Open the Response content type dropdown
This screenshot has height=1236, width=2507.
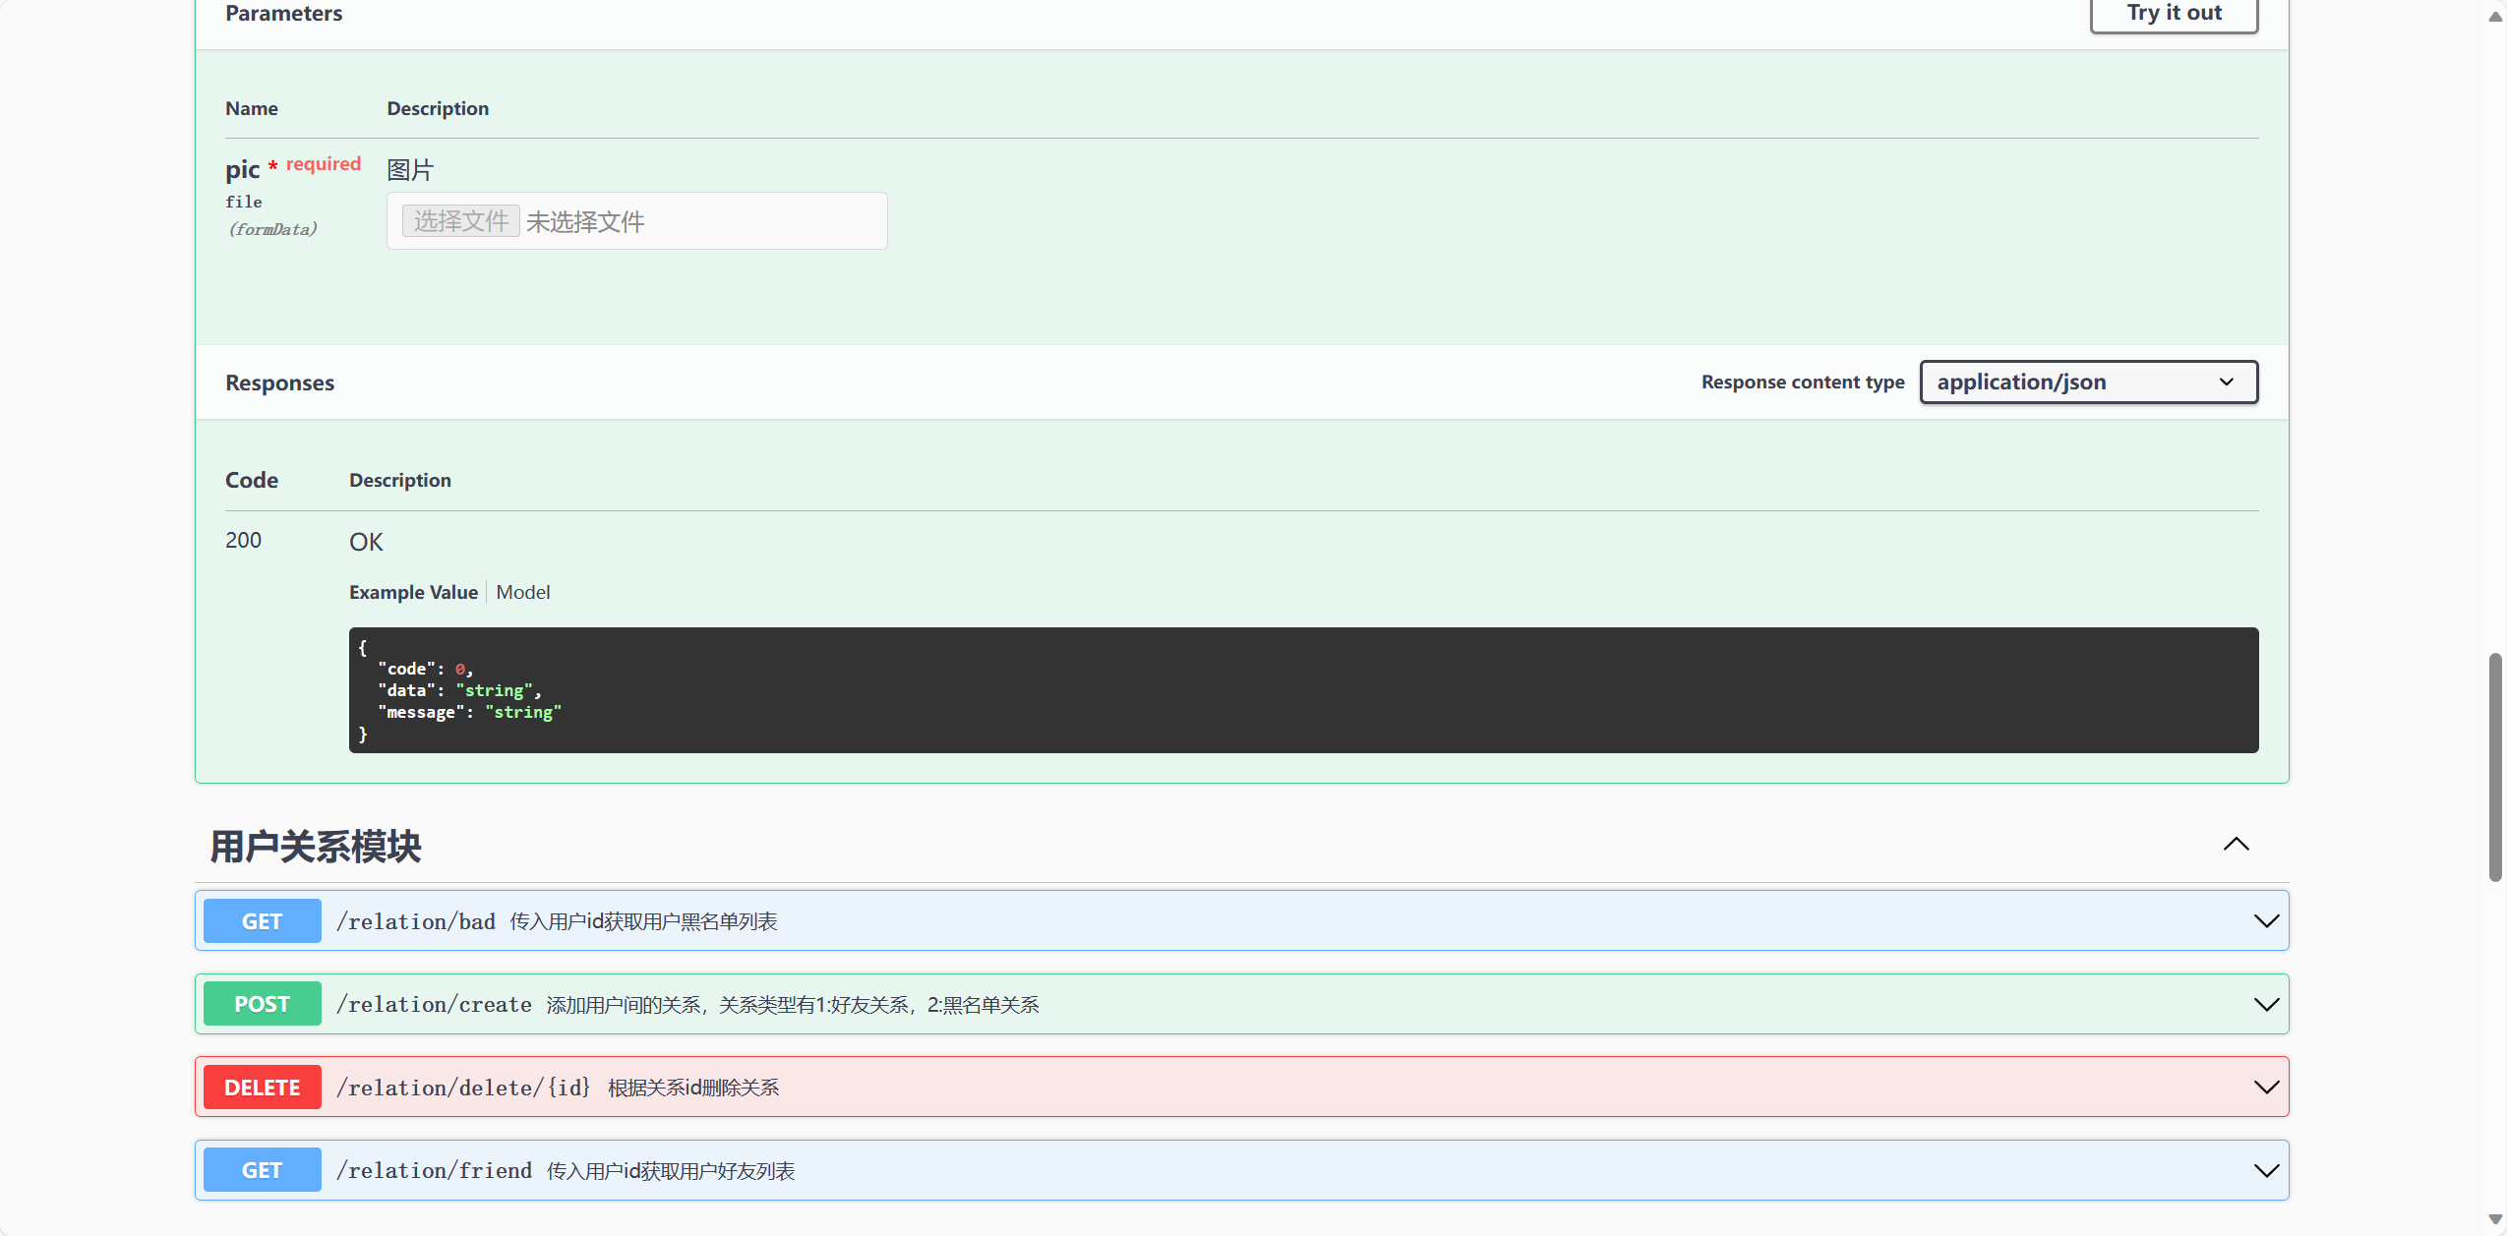2088,382
